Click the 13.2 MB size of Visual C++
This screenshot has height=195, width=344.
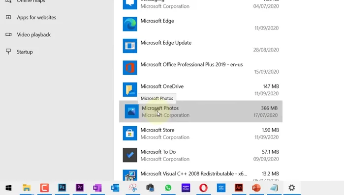point(270,173)
